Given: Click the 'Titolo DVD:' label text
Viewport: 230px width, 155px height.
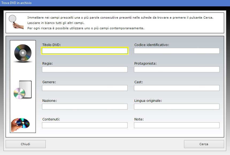Looking at the screenshot, I should point(52,45).
